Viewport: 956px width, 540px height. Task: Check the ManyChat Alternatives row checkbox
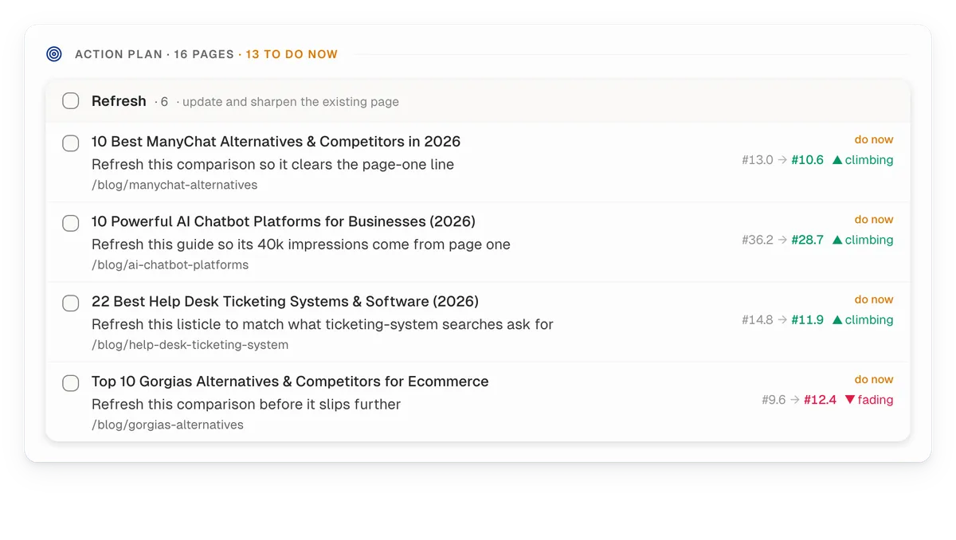click(71, 143)
